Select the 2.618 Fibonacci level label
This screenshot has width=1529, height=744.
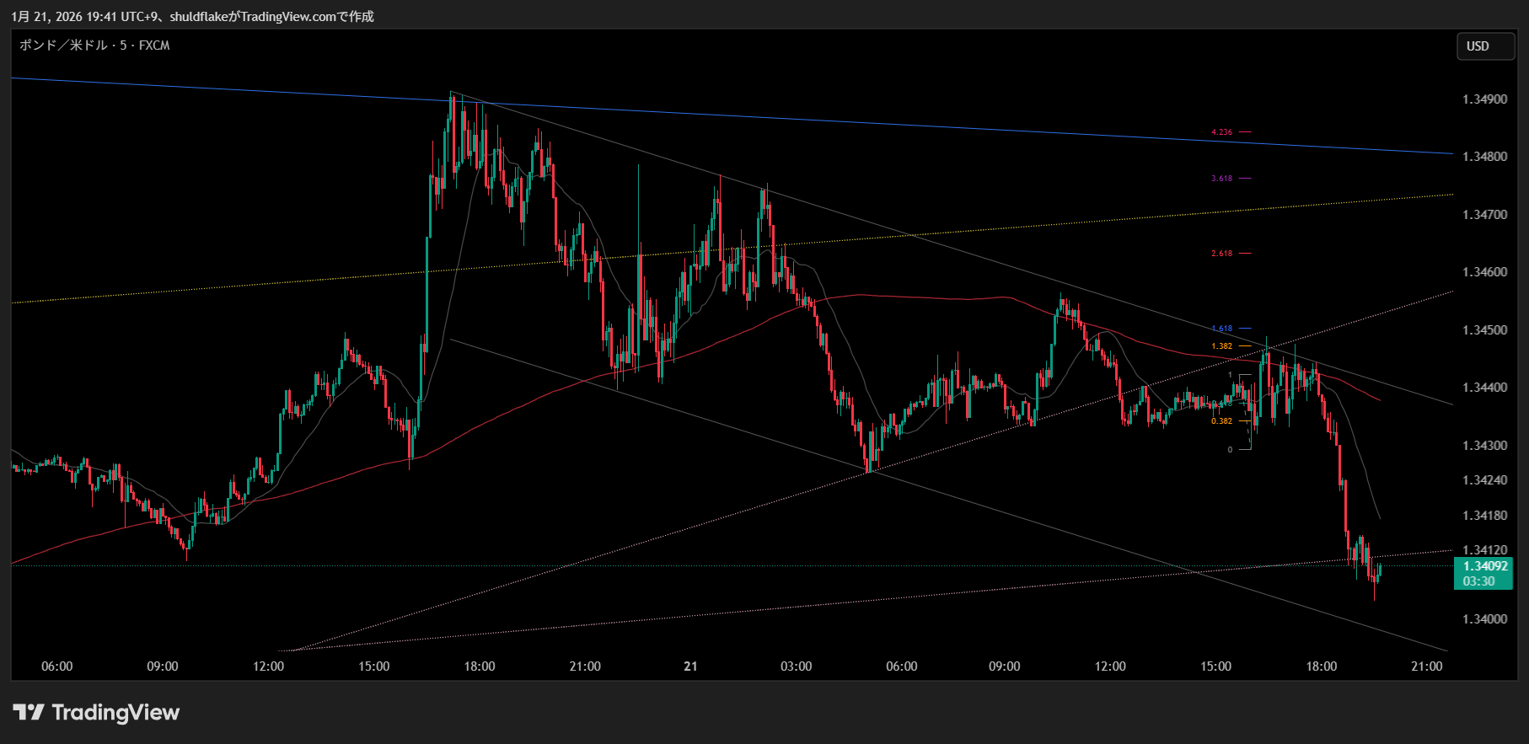click(1221, 254)
